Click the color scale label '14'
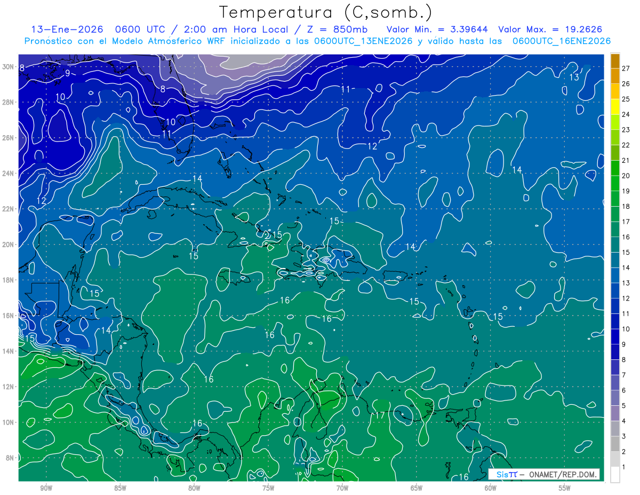This screenshot has height=495, width=640. tap(626, 268)
